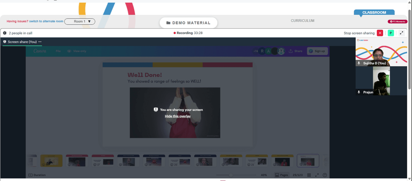This screenshot has width=412, height=181.
Task: Select page thumbnail 23
Action: [257, 160]
